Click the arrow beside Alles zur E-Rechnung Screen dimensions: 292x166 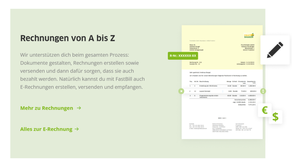tap(76, 129)
